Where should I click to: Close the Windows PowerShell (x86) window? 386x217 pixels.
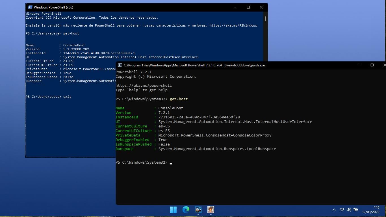(261, 7)
